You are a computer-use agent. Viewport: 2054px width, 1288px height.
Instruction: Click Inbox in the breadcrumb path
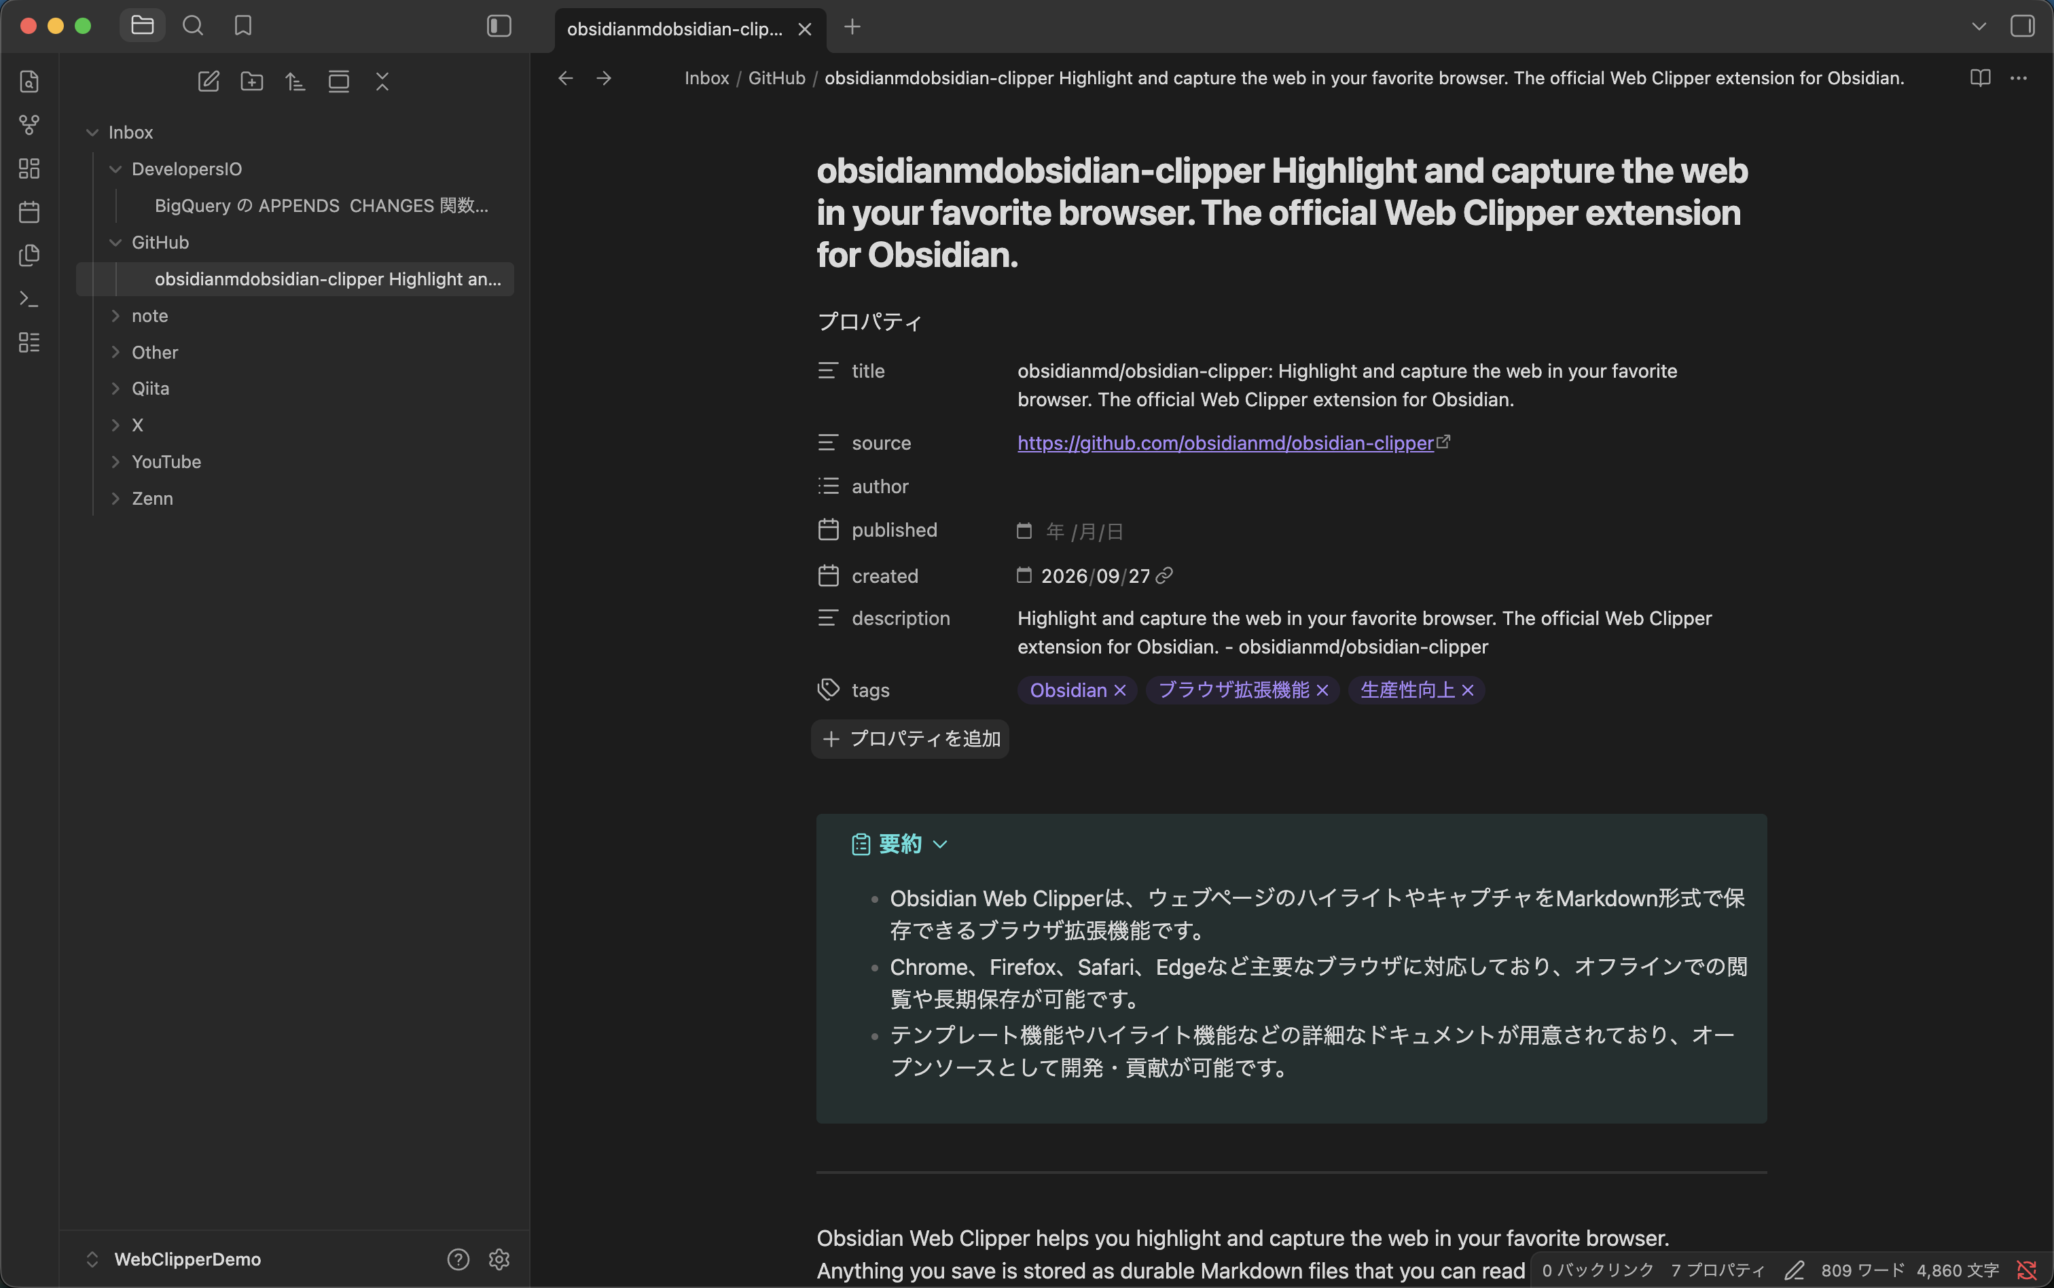[x=707, y=78]
